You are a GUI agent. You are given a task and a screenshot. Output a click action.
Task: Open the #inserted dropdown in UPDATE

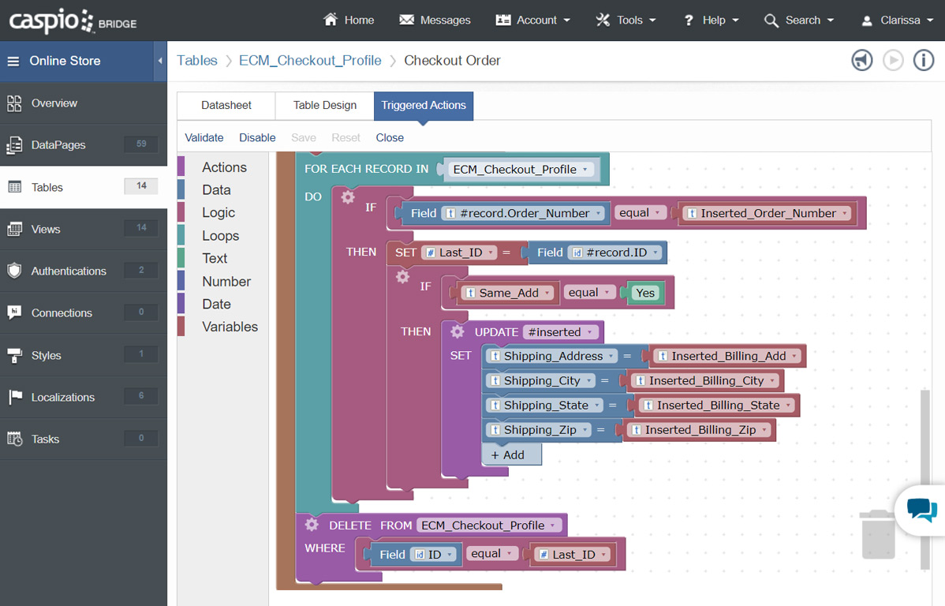561,332
